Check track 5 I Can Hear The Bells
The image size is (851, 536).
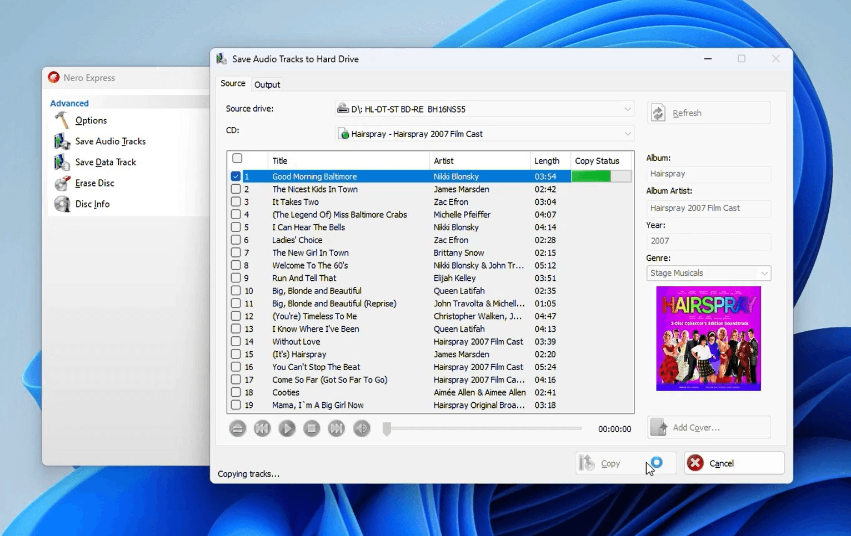(236, 227)
